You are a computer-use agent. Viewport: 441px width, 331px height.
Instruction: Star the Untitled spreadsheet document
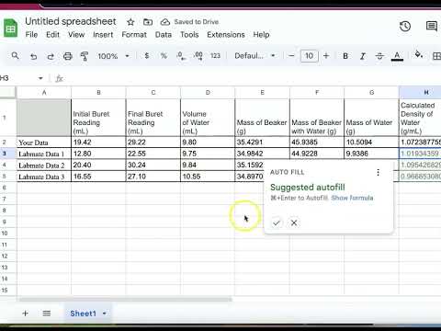(130, 22)
